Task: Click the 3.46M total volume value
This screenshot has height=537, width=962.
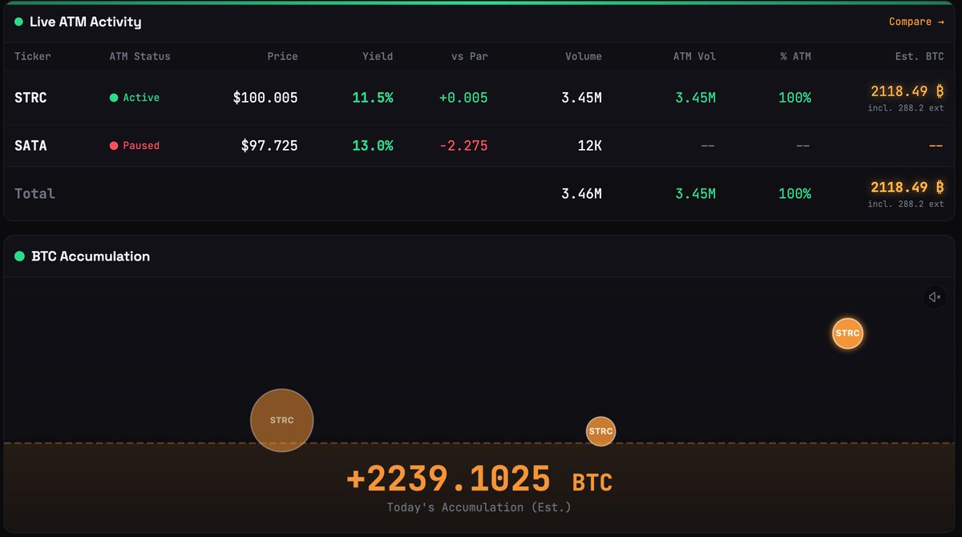Action: pos(581,194)
